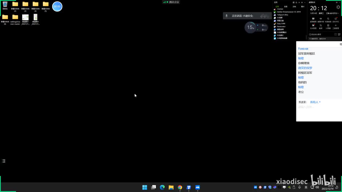Open the 所有人 recipient dropdown
Image resolution: width=342 pixels, height=192 pixels.
point(315,102)
